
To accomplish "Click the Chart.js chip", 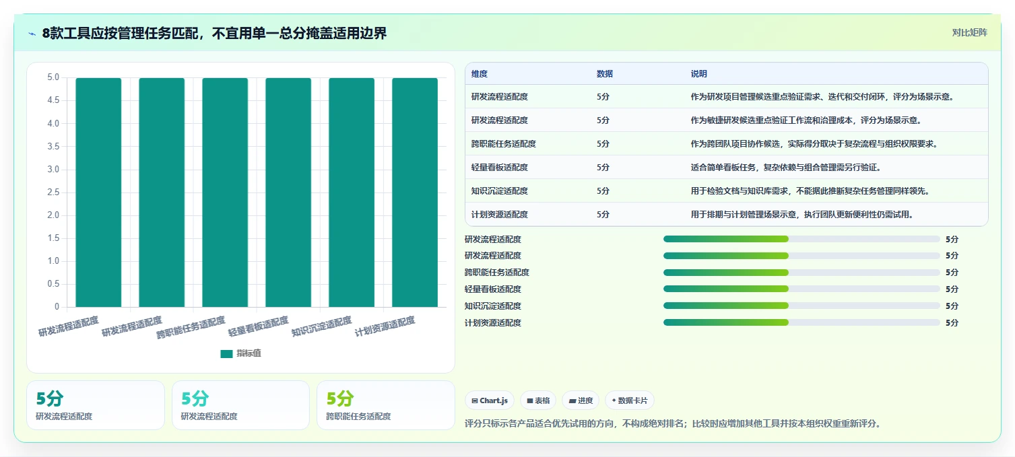I will point(490,400).
